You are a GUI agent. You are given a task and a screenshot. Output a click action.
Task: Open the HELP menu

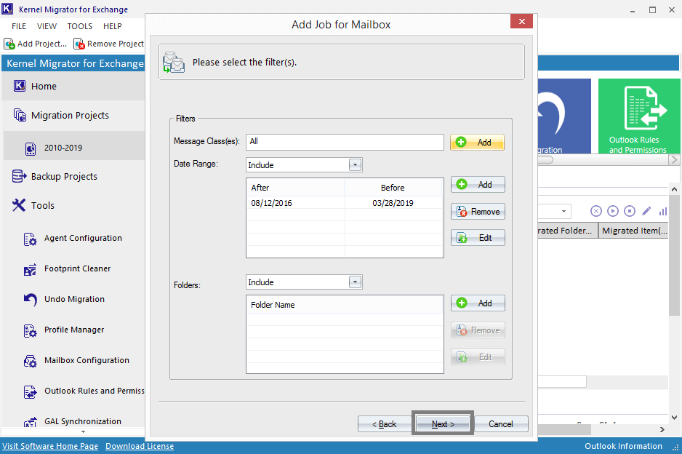pyautogui.click(x=112, y=26)
